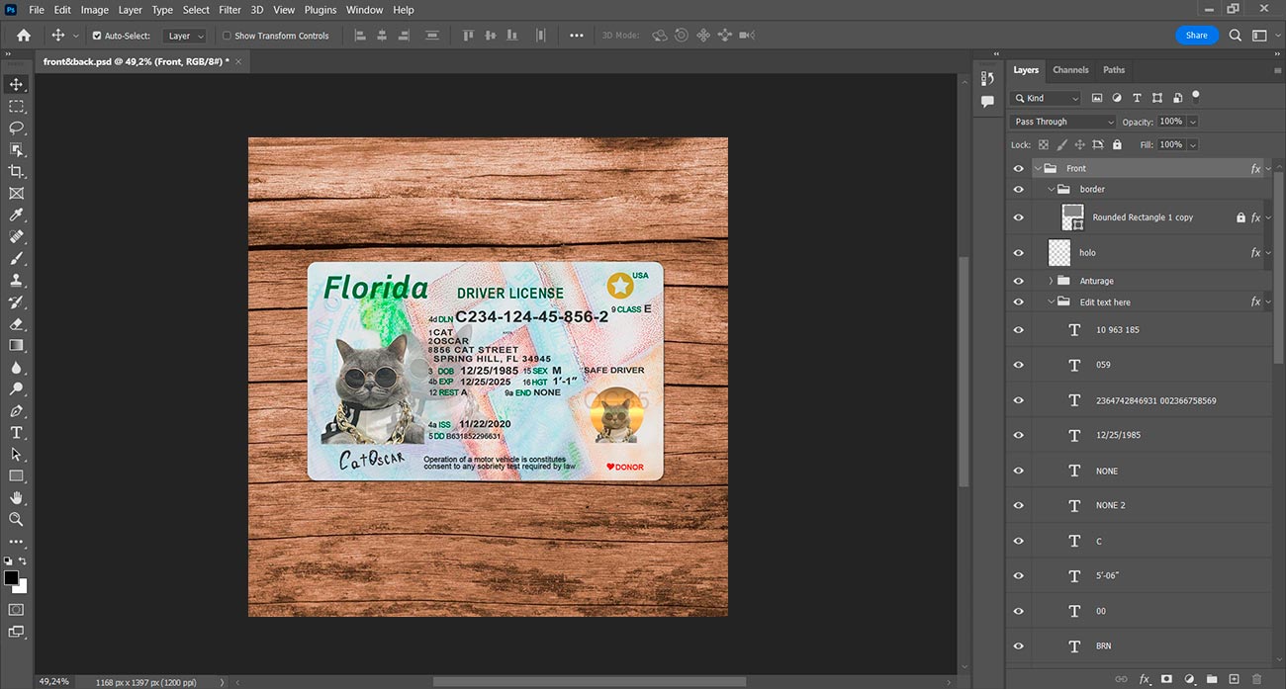Click the Lock all padlock button

[1117, 144]
